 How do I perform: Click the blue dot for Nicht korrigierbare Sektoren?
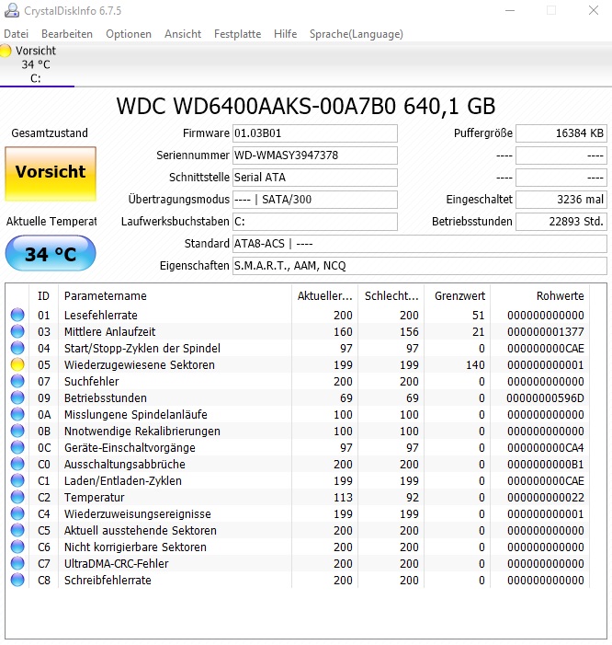(x=17, y=547)
